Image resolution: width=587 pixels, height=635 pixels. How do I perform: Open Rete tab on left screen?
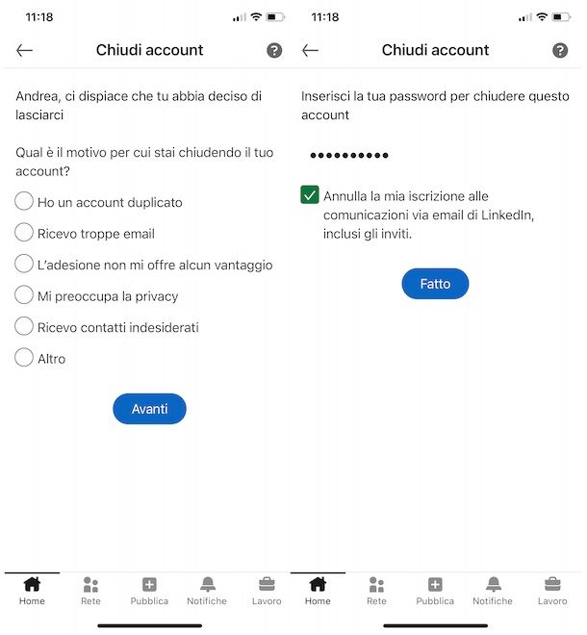coord(90,591)
